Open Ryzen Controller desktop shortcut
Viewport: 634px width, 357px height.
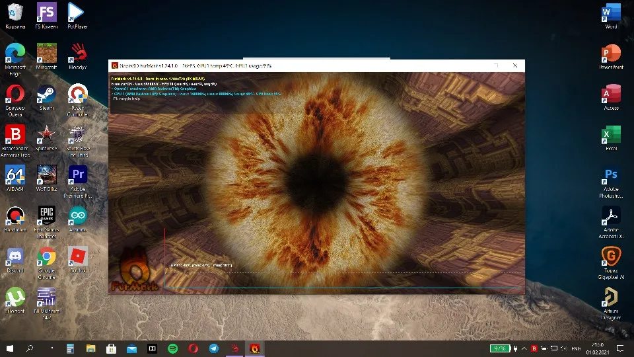(x=78, y=100)
